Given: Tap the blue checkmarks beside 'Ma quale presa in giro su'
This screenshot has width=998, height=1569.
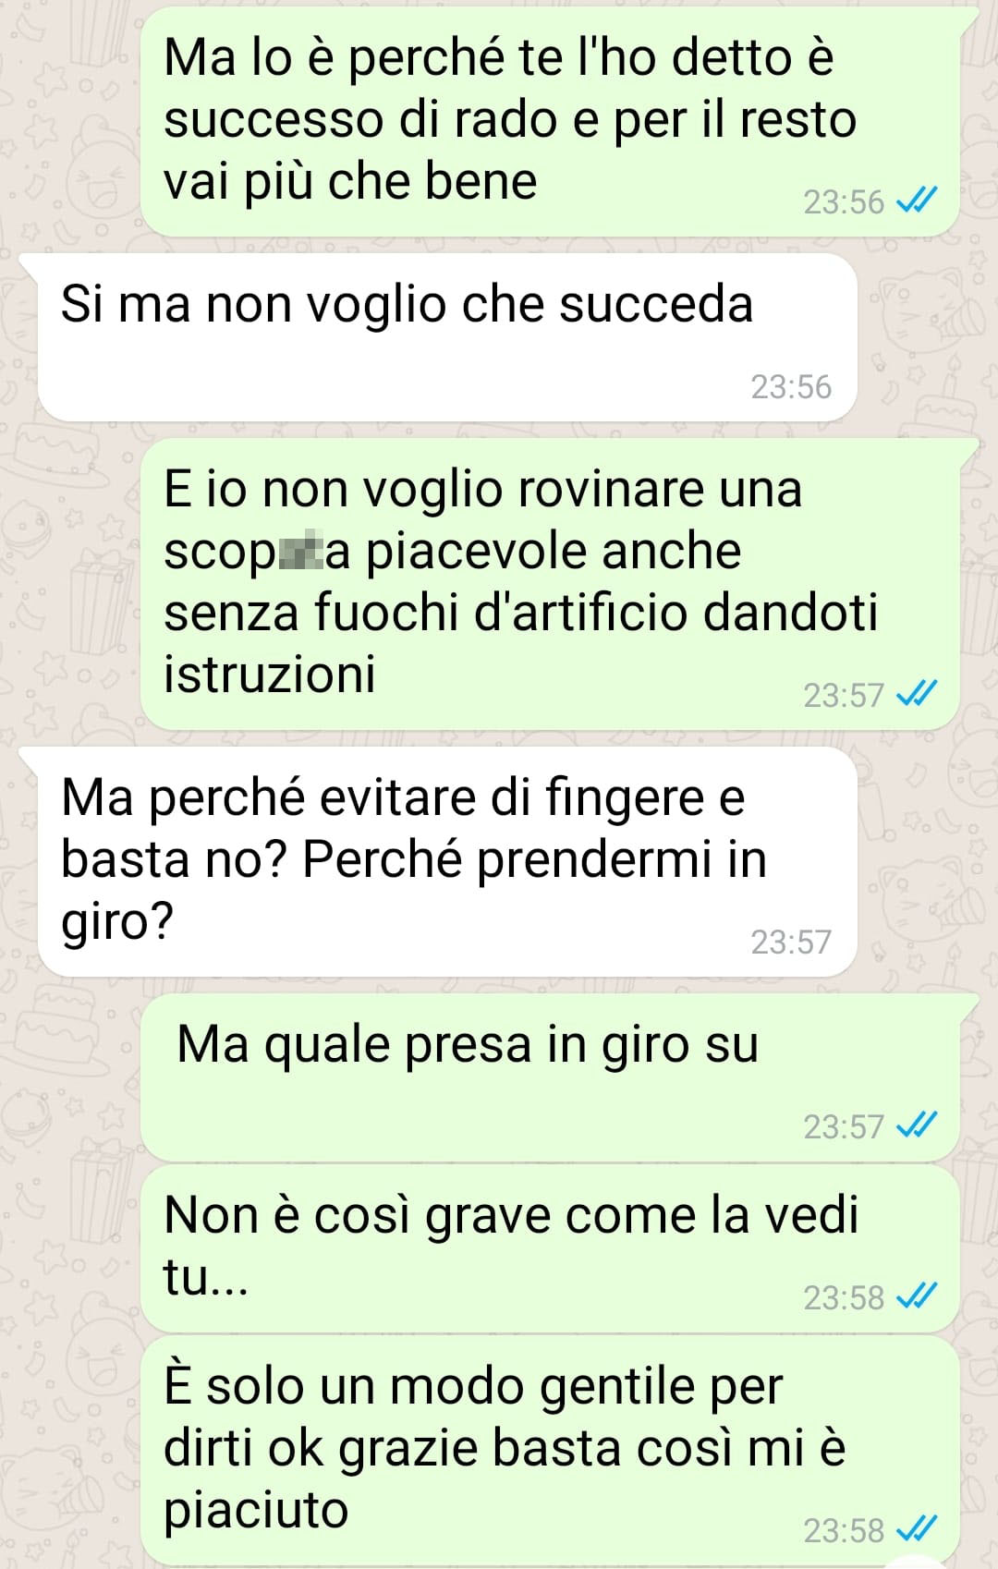Looking at the screenshot, I should (x=918, y=1125).
